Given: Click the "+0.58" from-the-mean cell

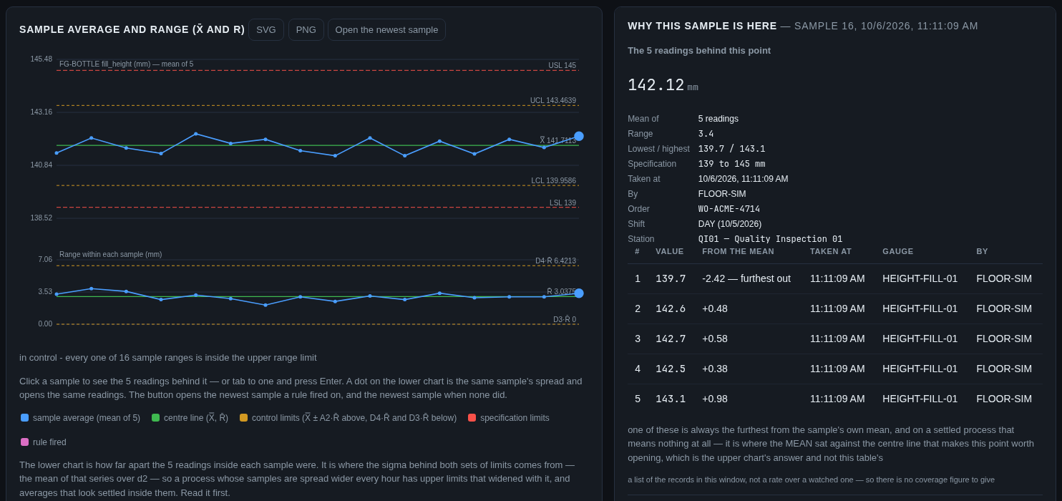Looking at the screenshot, I should (x=714, y=339).
